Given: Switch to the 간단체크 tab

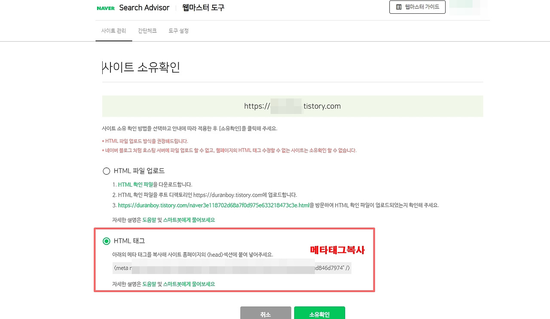Looking at the screenshot, I should click(147, 31).
